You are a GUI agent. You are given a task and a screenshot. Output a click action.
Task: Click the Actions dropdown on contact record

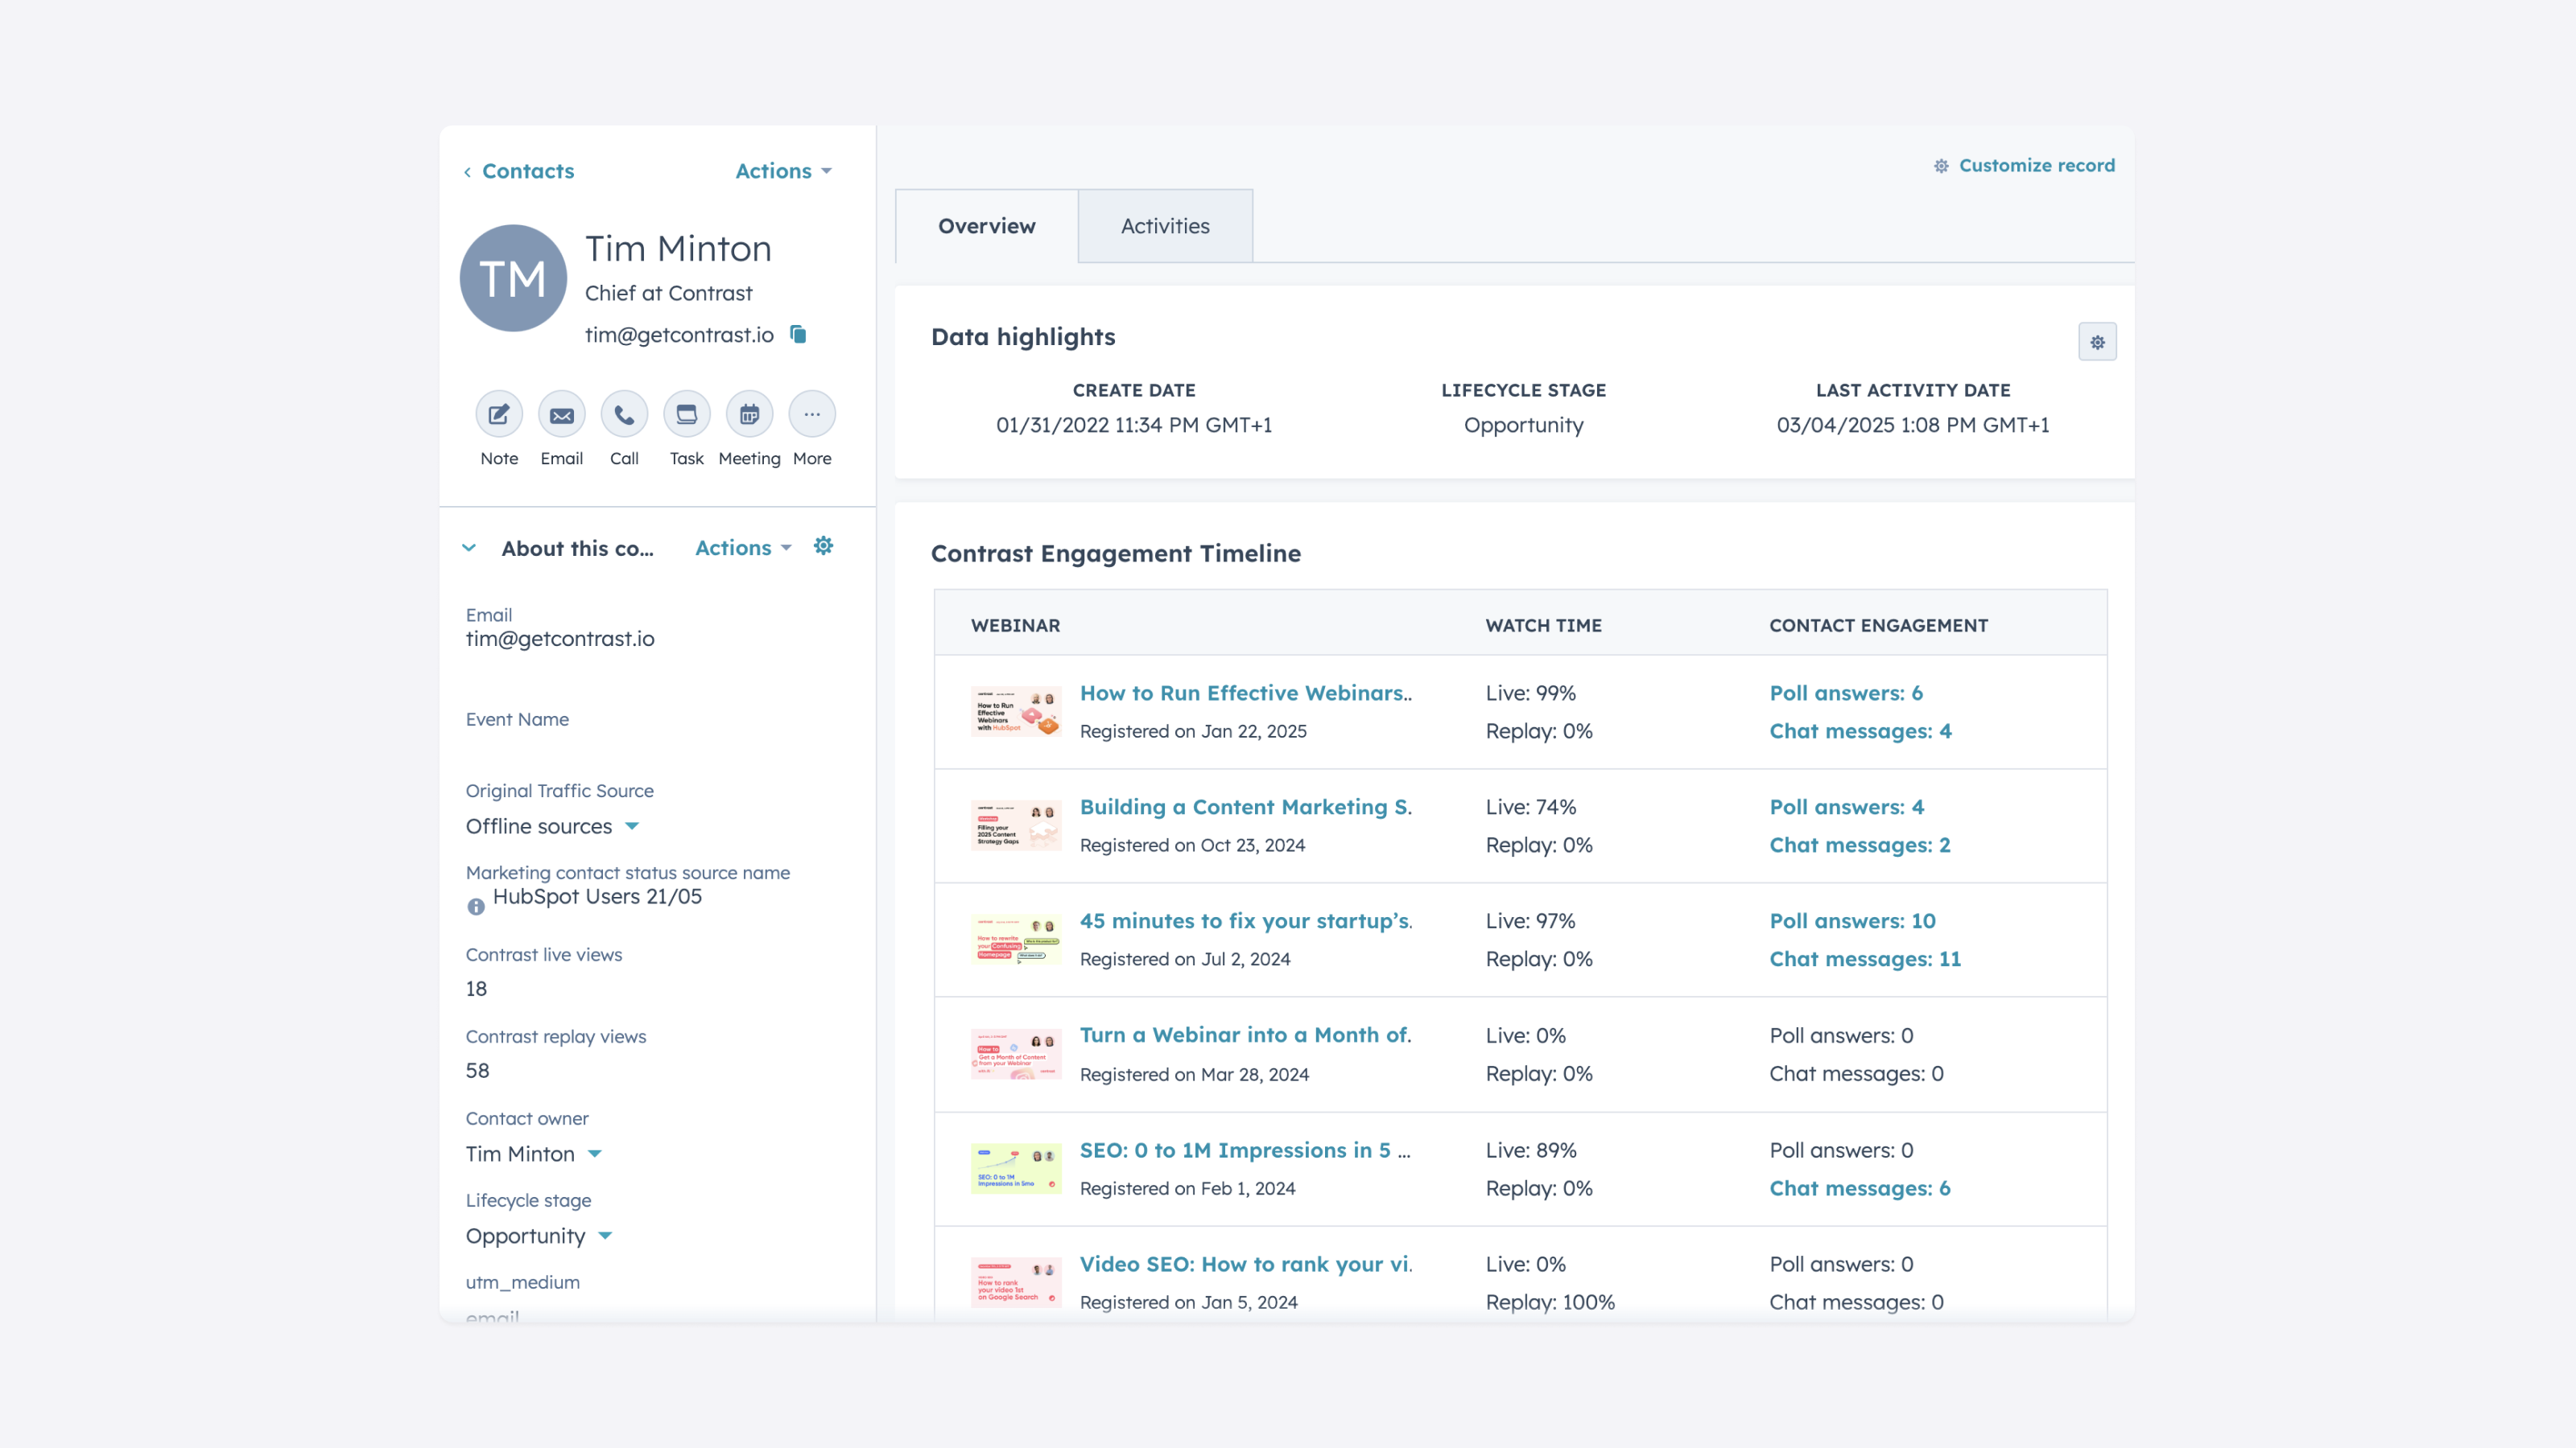click(x=782, y=170)
